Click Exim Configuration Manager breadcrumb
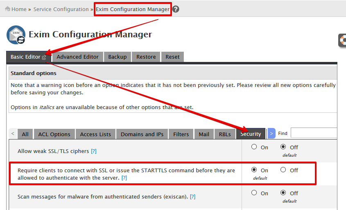 132,9
